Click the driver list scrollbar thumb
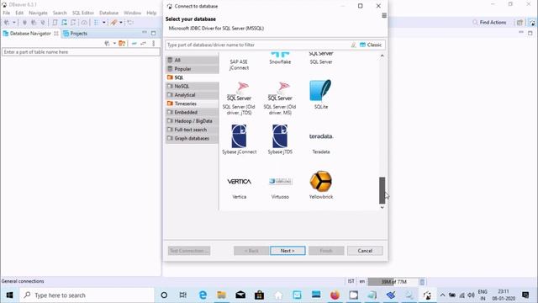The width and height of the screenshot is (538, 303). pyautogui.click(x=382, y=190)
